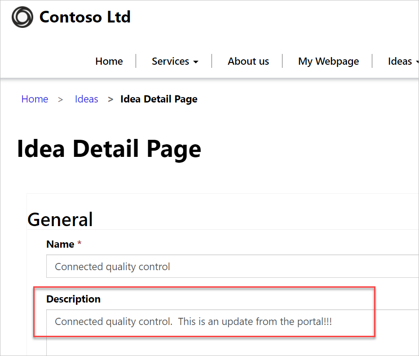Click the Services caret arrow
Image resolution: width=419 pixels, height=356 pixels.
click(x=196, y=62)
